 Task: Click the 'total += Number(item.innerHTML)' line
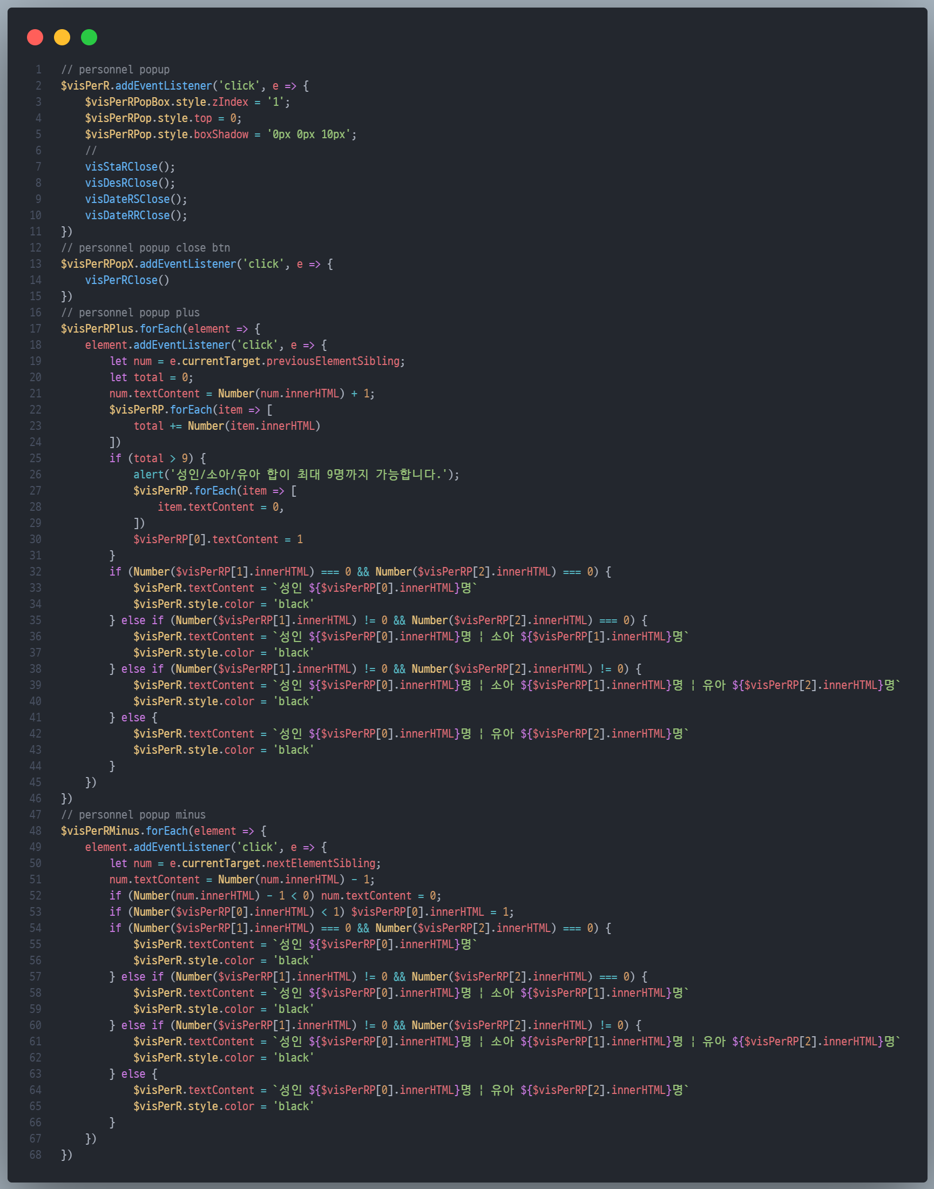point(227,426)
